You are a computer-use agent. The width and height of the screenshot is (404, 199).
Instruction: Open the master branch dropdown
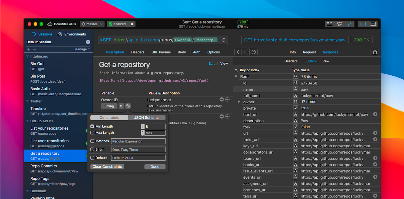coord(92,24)
